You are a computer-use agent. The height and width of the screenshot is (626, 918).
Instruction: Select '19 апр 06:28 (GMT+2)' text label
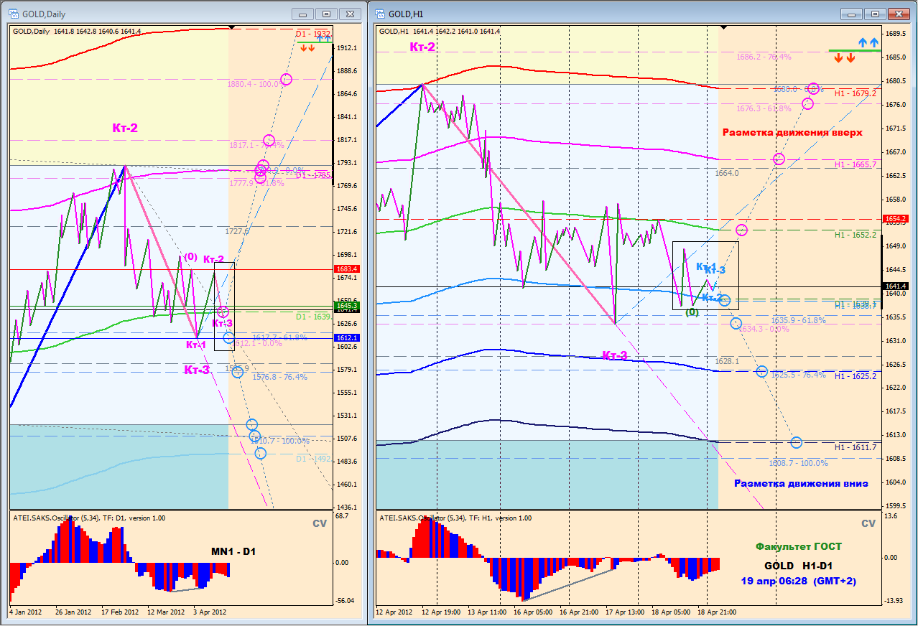pos(799,580)
